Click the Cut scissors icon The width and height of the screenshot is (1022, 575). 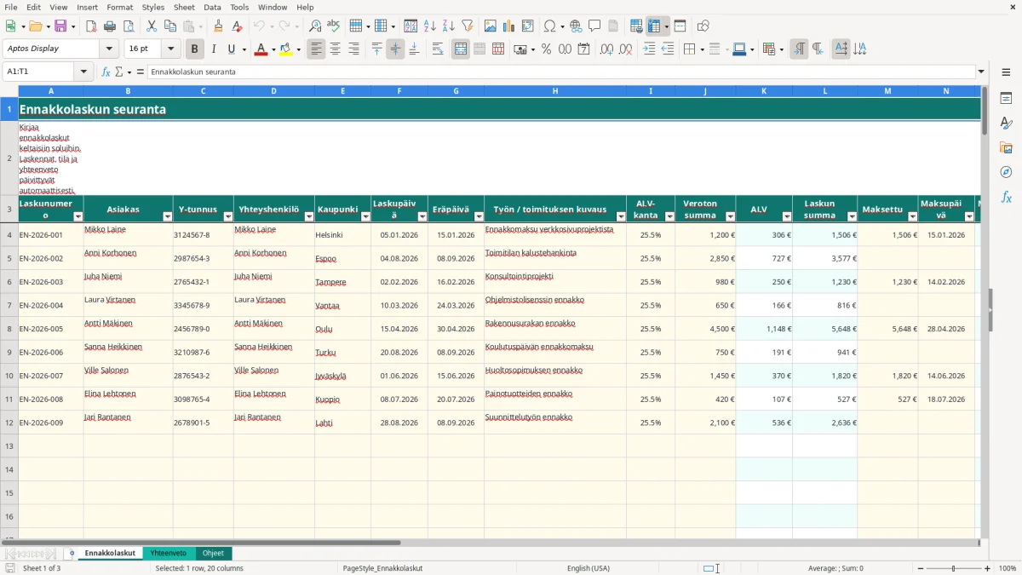coord(152,26)
